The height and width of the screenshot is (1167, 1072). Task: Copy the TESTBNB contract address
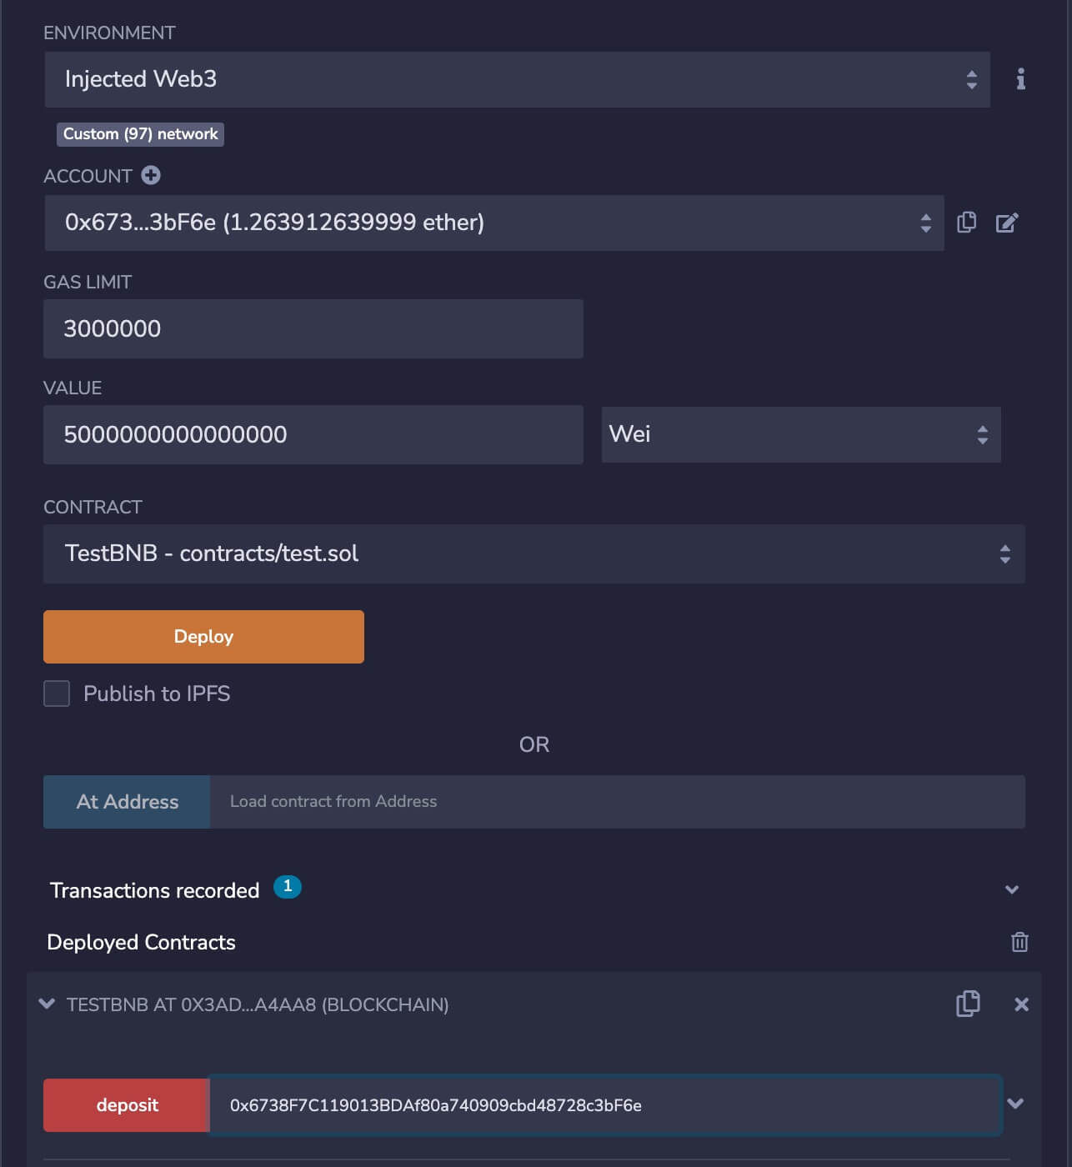tap(968, 1004)
